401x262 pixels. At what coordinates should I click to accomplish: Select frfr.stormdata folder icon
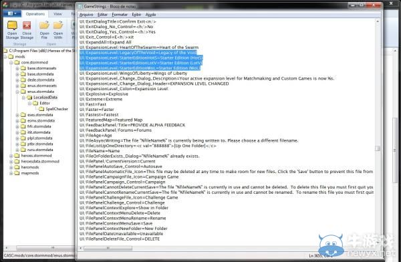(x=23, y=126)
